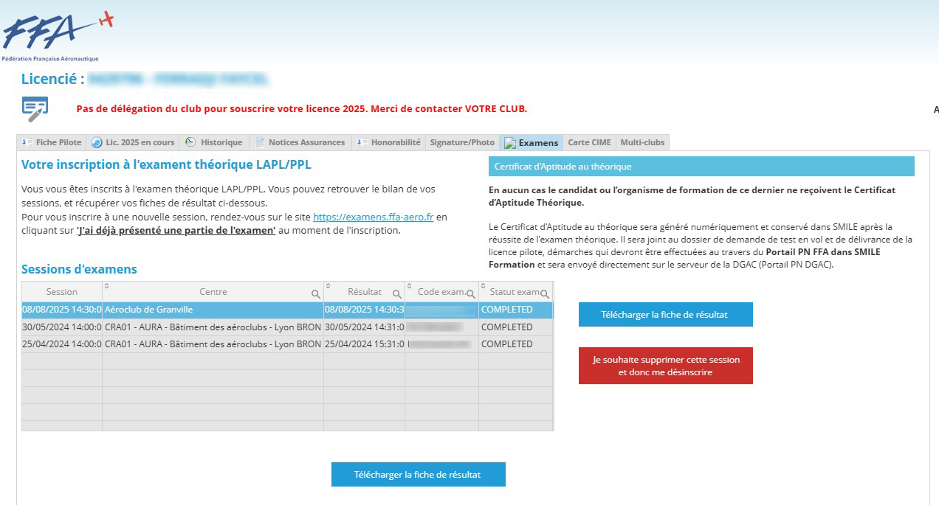Click COMPLETED in the Aéroclub de Granville row
Viewport: 939px width, 505px height.
pos(516,310)
